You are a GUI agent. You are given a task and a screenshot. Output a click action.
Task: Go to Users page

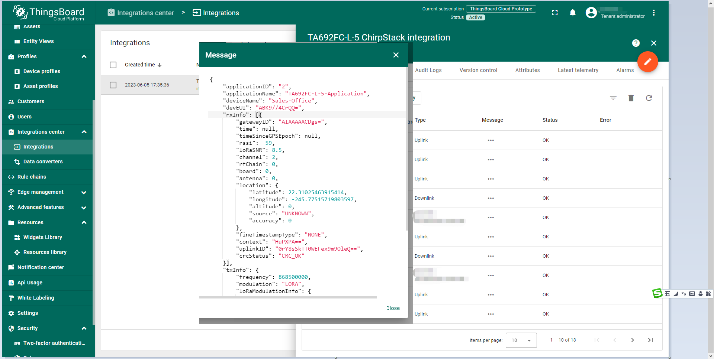47,117
